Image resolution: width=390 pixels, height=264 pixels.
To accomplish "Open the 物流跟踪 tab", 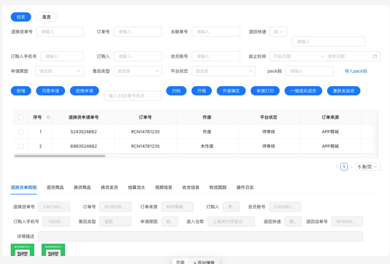I will click(x=218, y=187).
